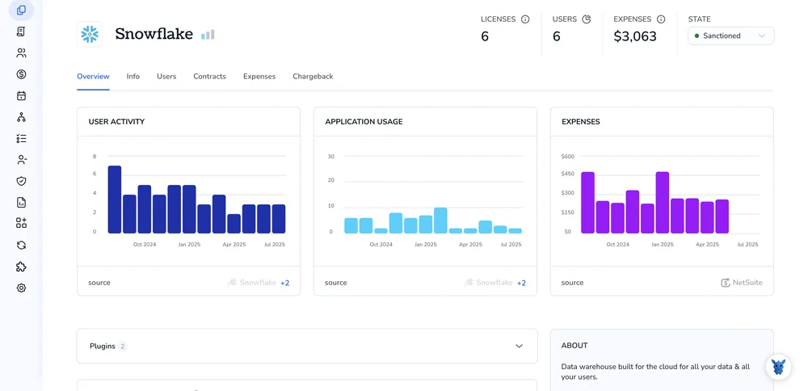Open the reports document icon in sidebar
The width and height of the screenshot is (808, 391).
pos(21,203)
